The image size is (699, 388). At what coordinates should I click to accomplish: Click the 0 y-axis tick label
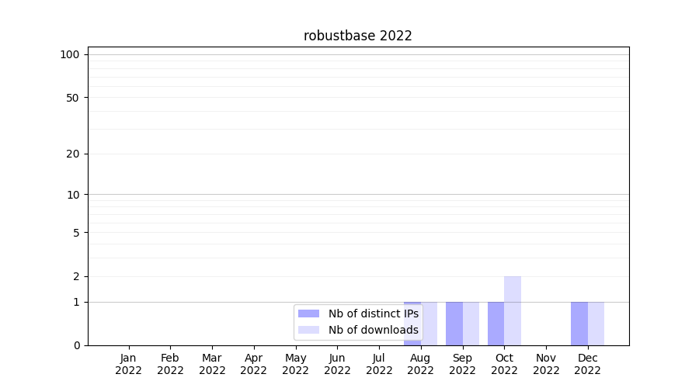point(76,345)
